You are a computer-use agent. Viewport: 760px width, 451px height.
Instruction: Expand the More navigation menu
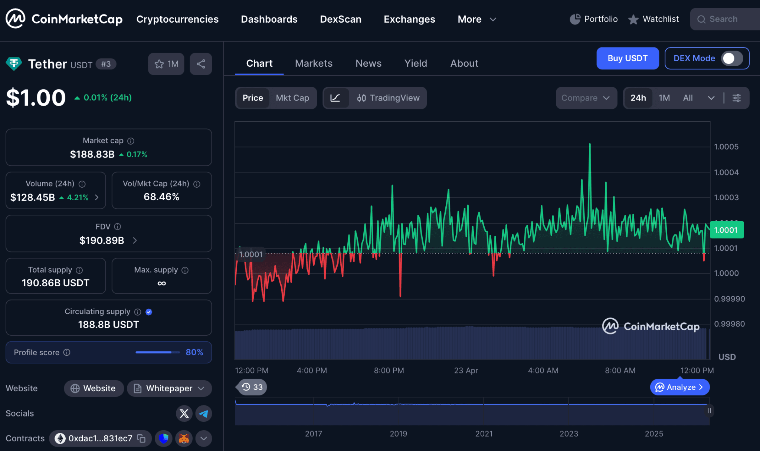click(476, 19)
